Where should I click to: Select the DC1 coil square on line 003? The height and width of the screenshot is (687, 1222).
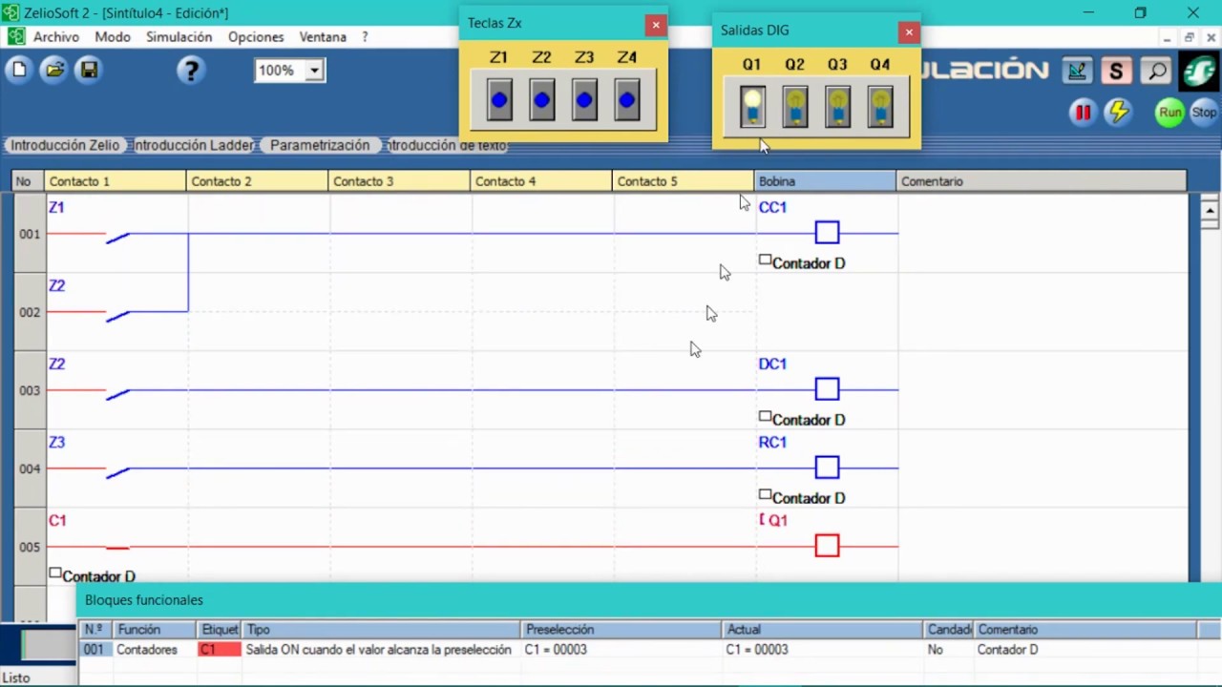827,389
